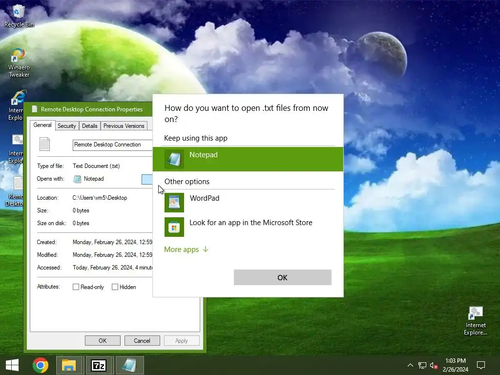The image size is (500, 375).
Task: Switch to the Previous Versions tab
Action: [x=124, y=126]
